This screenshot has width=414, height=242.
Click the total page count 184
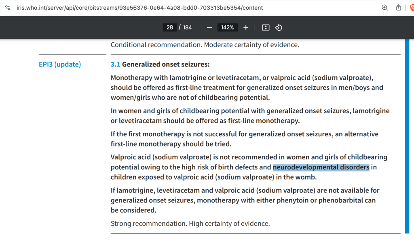click(x=187, y=27)
